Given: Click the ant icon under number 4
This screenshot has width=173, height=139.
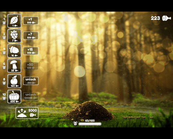Looking at the screenshot, I should pos(4,52).
